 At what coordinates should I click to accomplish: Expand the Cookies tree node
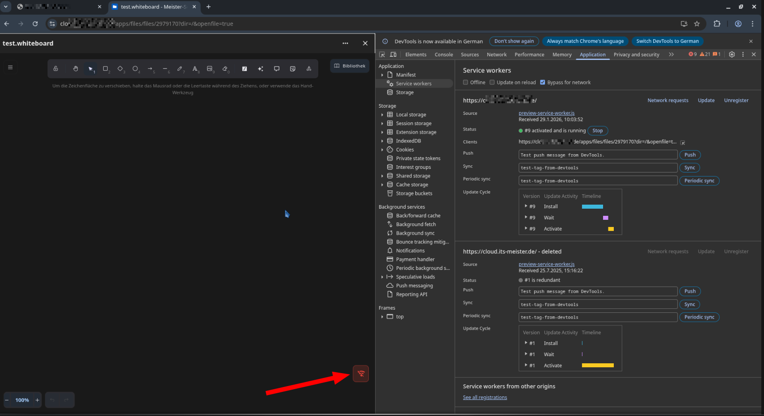click(x=382, y=150)
